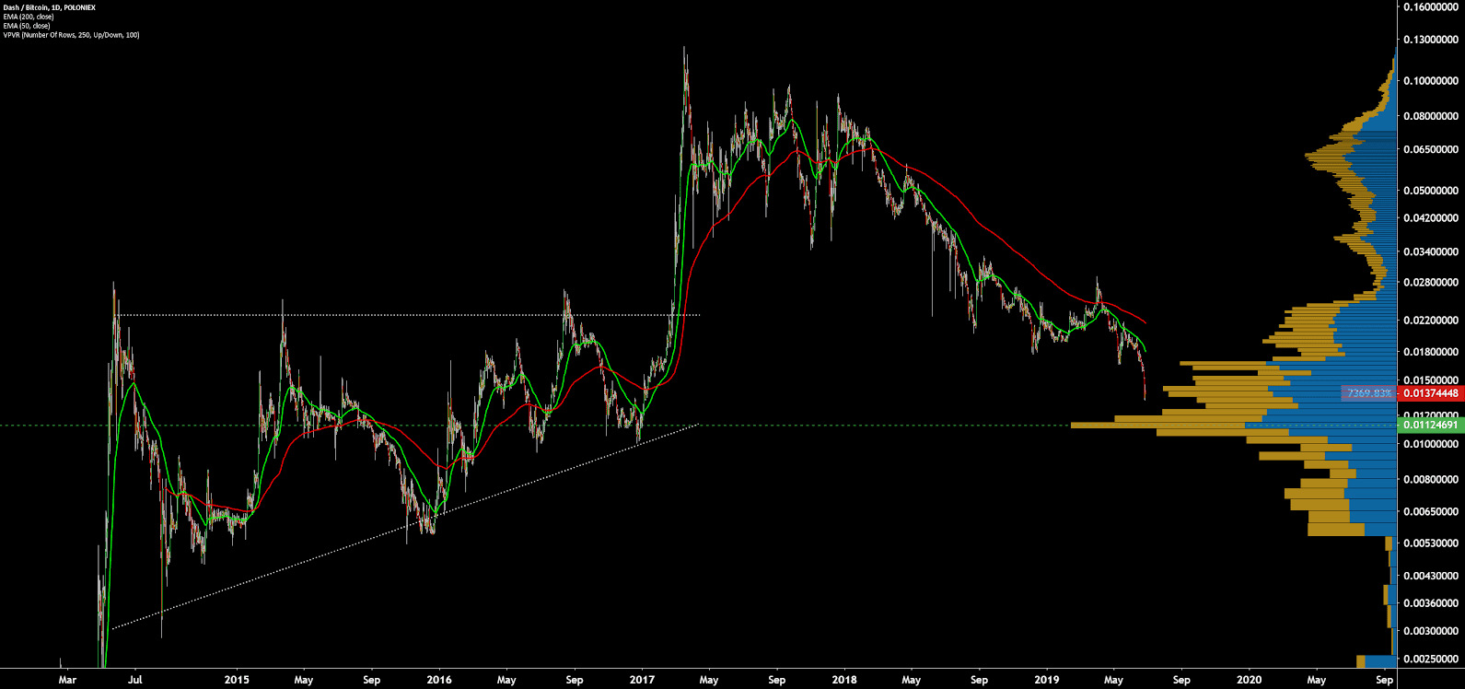
Task: Click the 2019 label on time axis
Action: [1047, 681]
